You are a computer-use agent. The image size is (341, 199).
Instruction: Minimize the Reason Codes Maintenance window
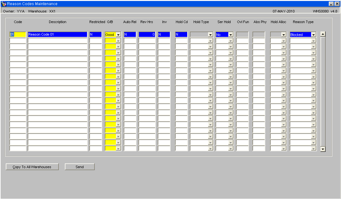[331, 4]
